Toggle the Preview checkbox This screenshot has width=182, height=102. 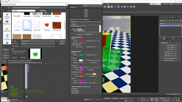coord(21,58)
